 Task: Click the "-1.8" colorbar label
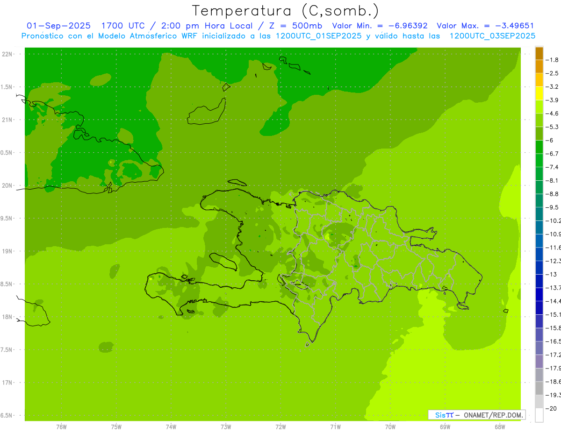click(553, 60)
